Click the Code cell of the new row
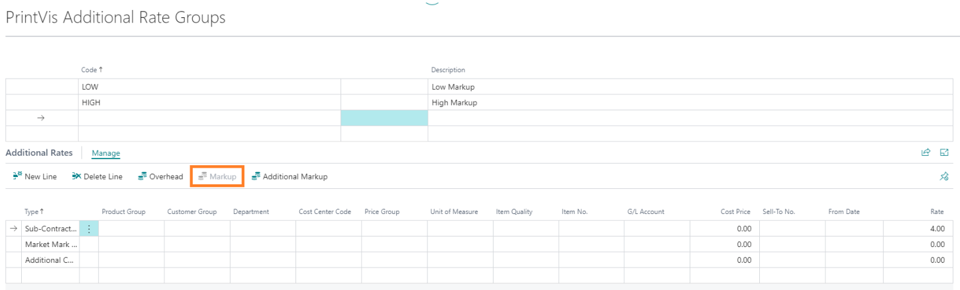The width and height of the screenshot is (960, 290). pos(209,118)
